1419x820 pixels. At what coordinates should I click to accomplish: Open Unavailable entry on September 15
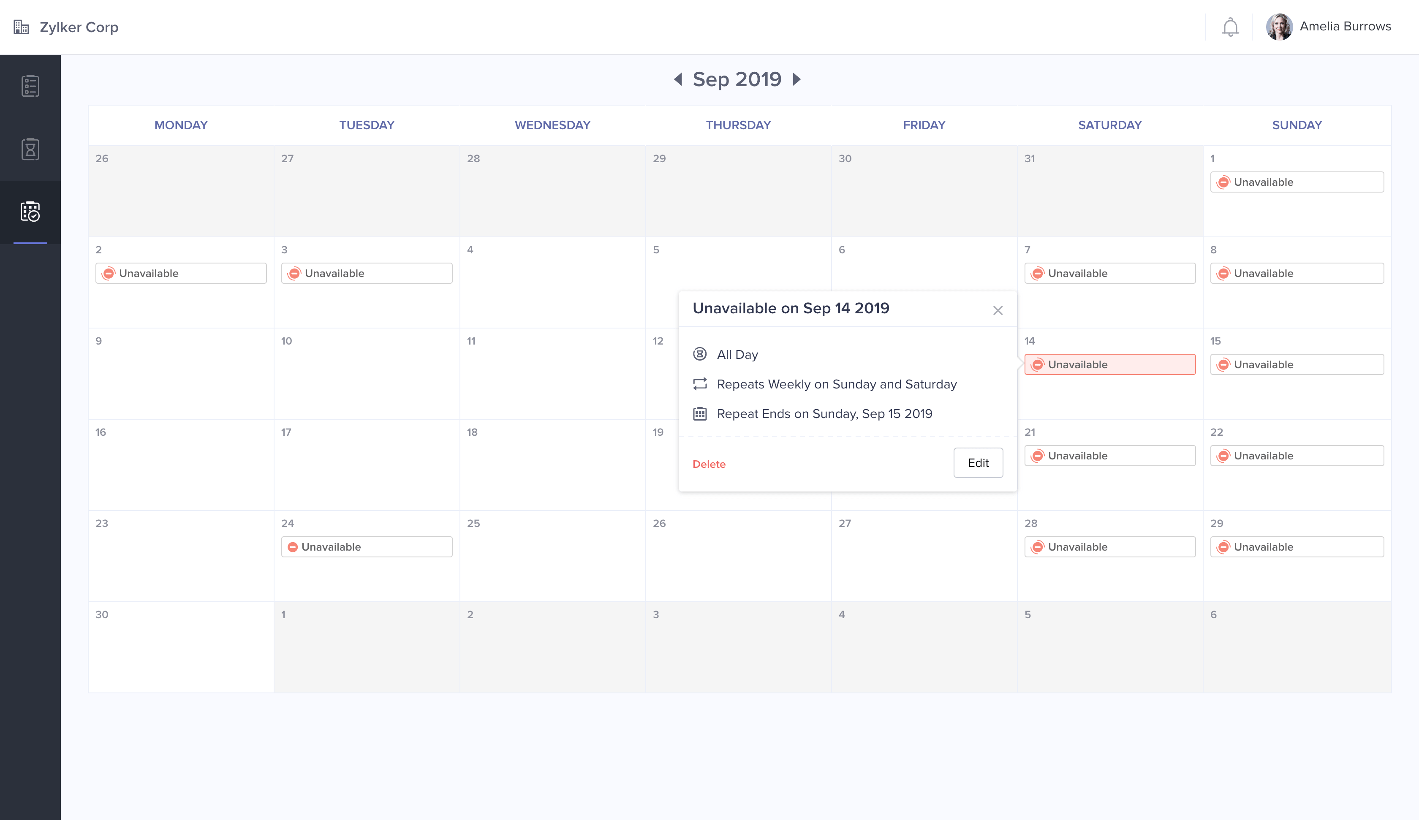click(x=1297, y=364)
